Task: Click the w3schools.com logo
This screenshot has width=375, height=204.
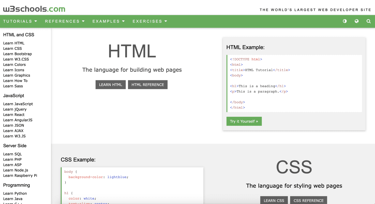Action: 34,9
